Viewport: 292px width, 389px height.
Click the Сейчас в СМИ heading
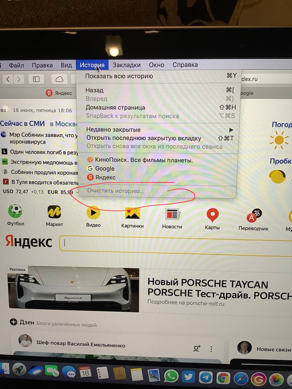tap(22, 124)
